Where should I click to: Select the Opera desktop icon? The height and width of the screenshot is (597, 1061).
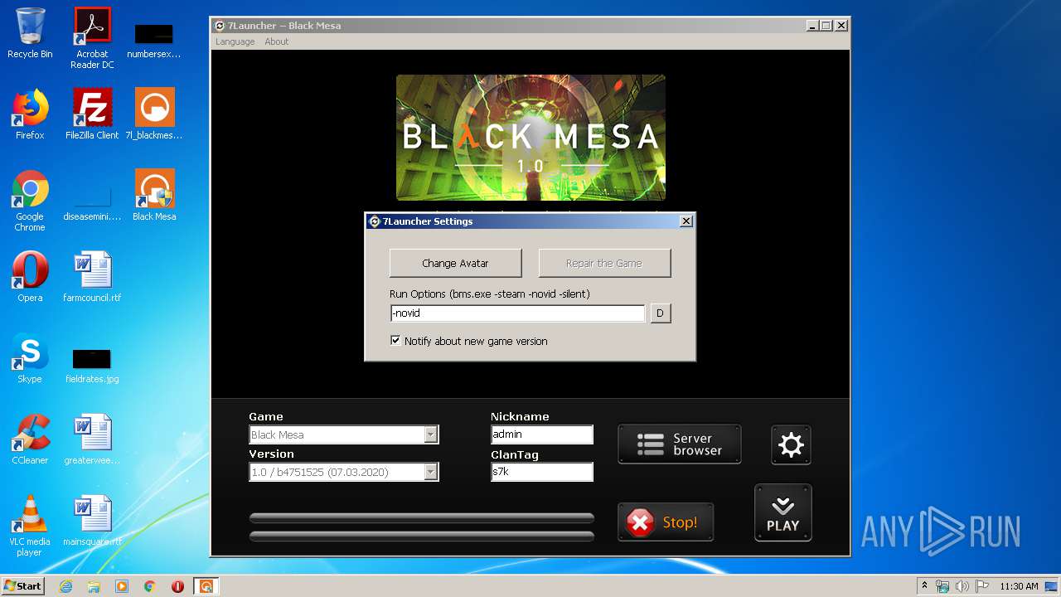click(30, 277)
